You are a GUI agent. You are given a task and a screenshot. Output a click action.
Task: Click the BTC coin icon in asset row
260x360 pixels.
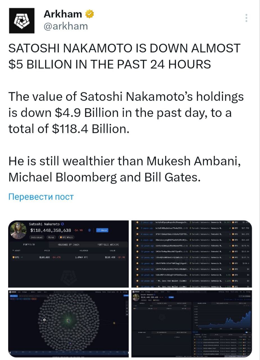coord(13,257)
